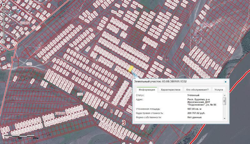250x144 pixels.
Task: Click the 380101 quarter label at top left
Action: (25, 23)
